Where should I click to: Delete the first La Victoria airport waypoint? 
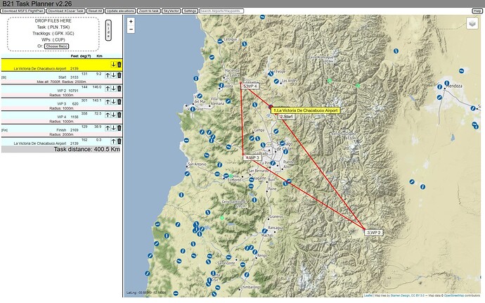[119, 65]
